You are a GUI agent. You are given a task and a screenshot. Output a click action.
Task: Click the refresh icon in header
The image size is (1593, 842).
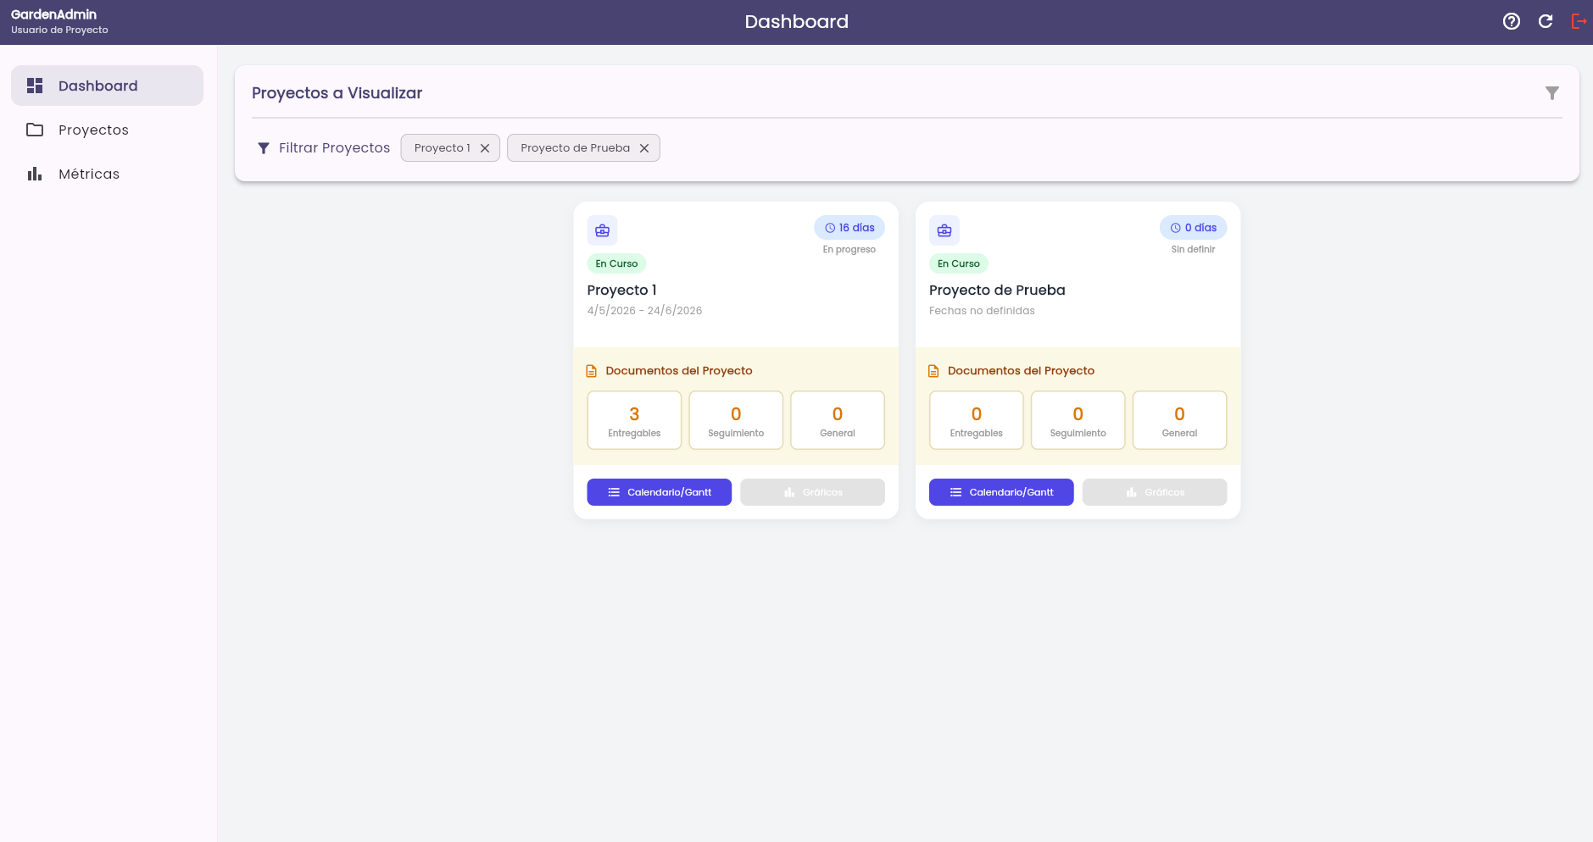pyautogui.click(x=1545, y=22)
